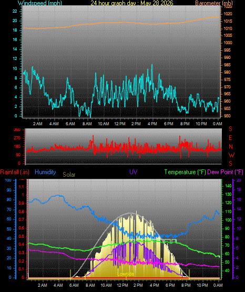245x292 pixels.
Task: Click the 270 wind direction scale value
Action: tap(18, 138)
